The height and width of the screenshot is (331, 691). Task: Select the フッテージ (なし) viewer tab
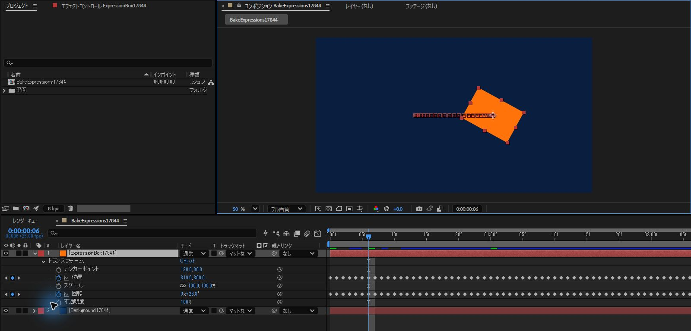[421, 6]
